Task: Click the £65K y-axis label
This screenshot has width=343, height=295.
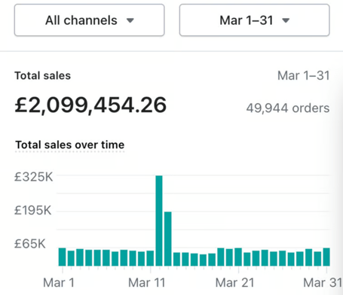Action: tap(30, 244)
